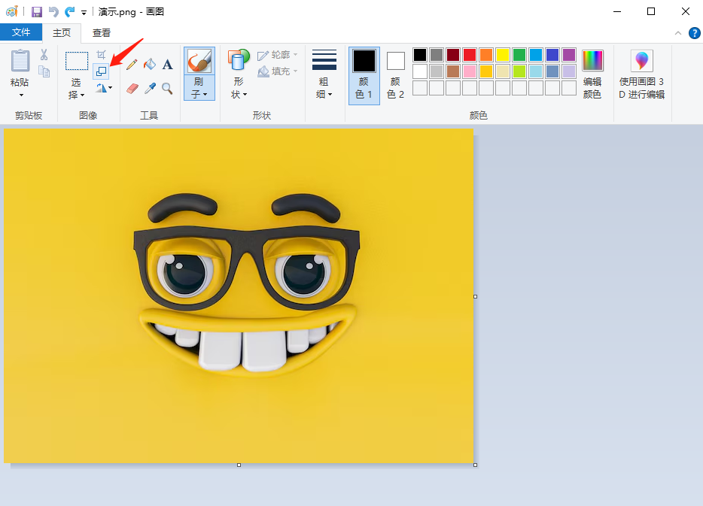The width and height of the screenshot is (703, 506).
Task: Open the 文件 menu
Action: coord(21,32)
